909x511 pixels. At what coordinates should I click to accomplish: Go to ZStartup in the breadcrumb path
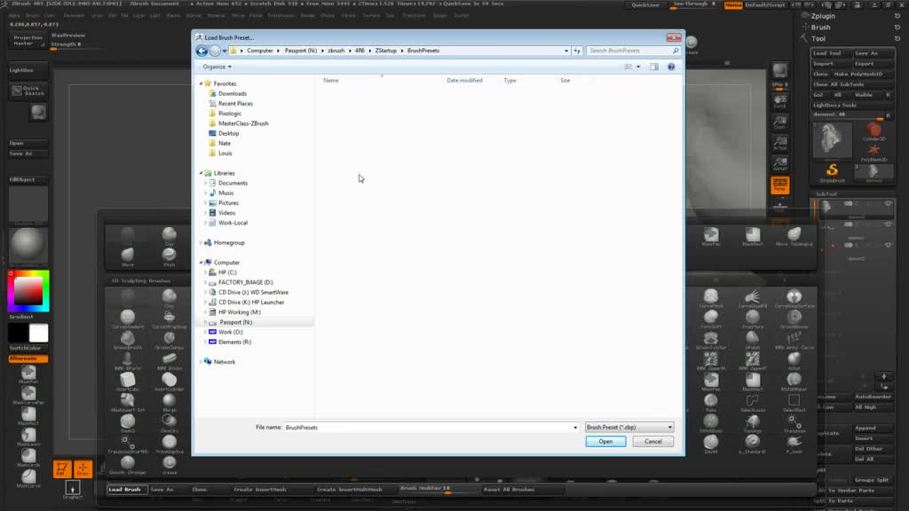click(x=385, y=51)
